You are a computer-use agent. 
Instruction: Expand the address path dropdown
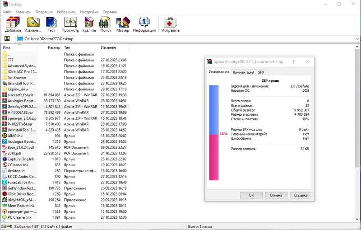coord(357,39)
